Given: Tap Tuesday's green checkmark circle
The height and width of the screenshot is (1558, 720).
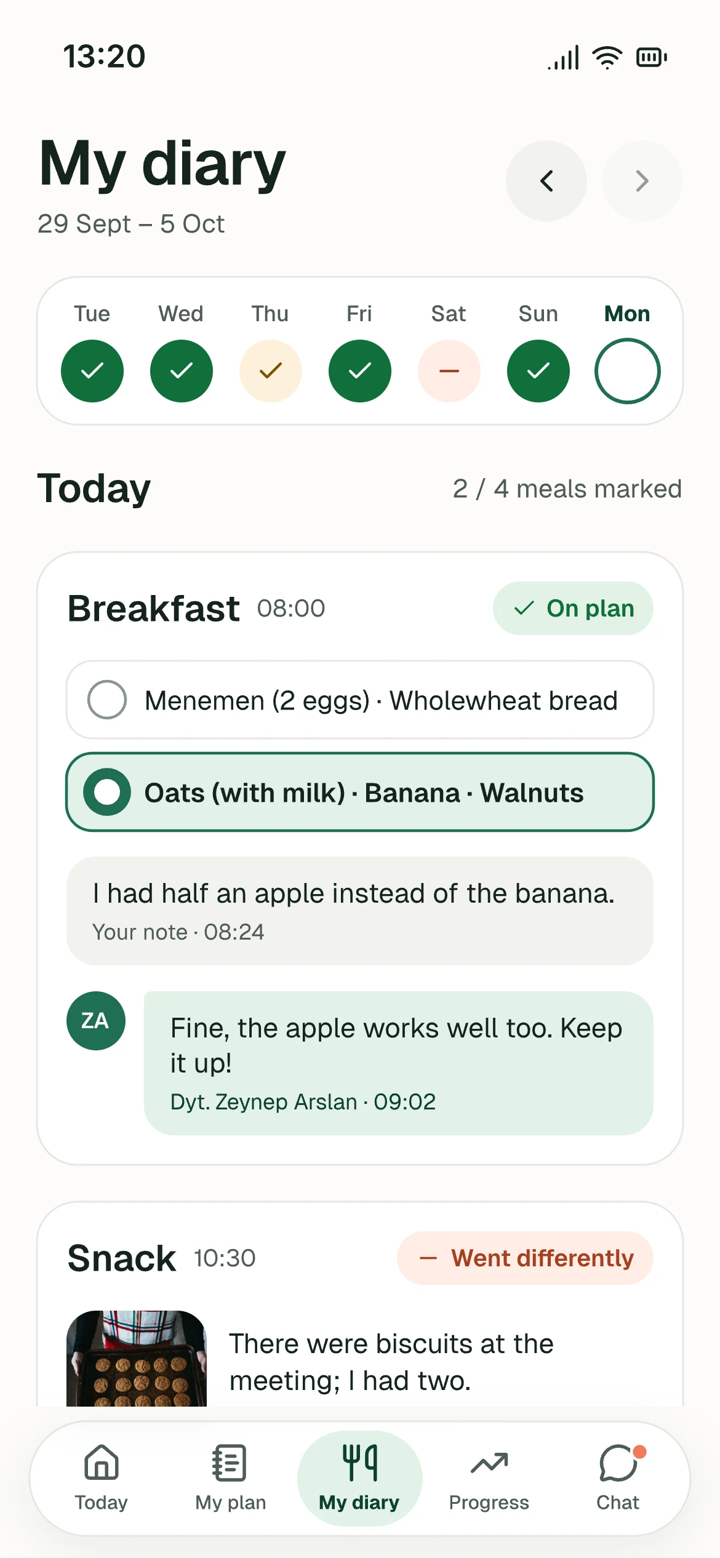Looking at the screenshot, I should point(92,371).
